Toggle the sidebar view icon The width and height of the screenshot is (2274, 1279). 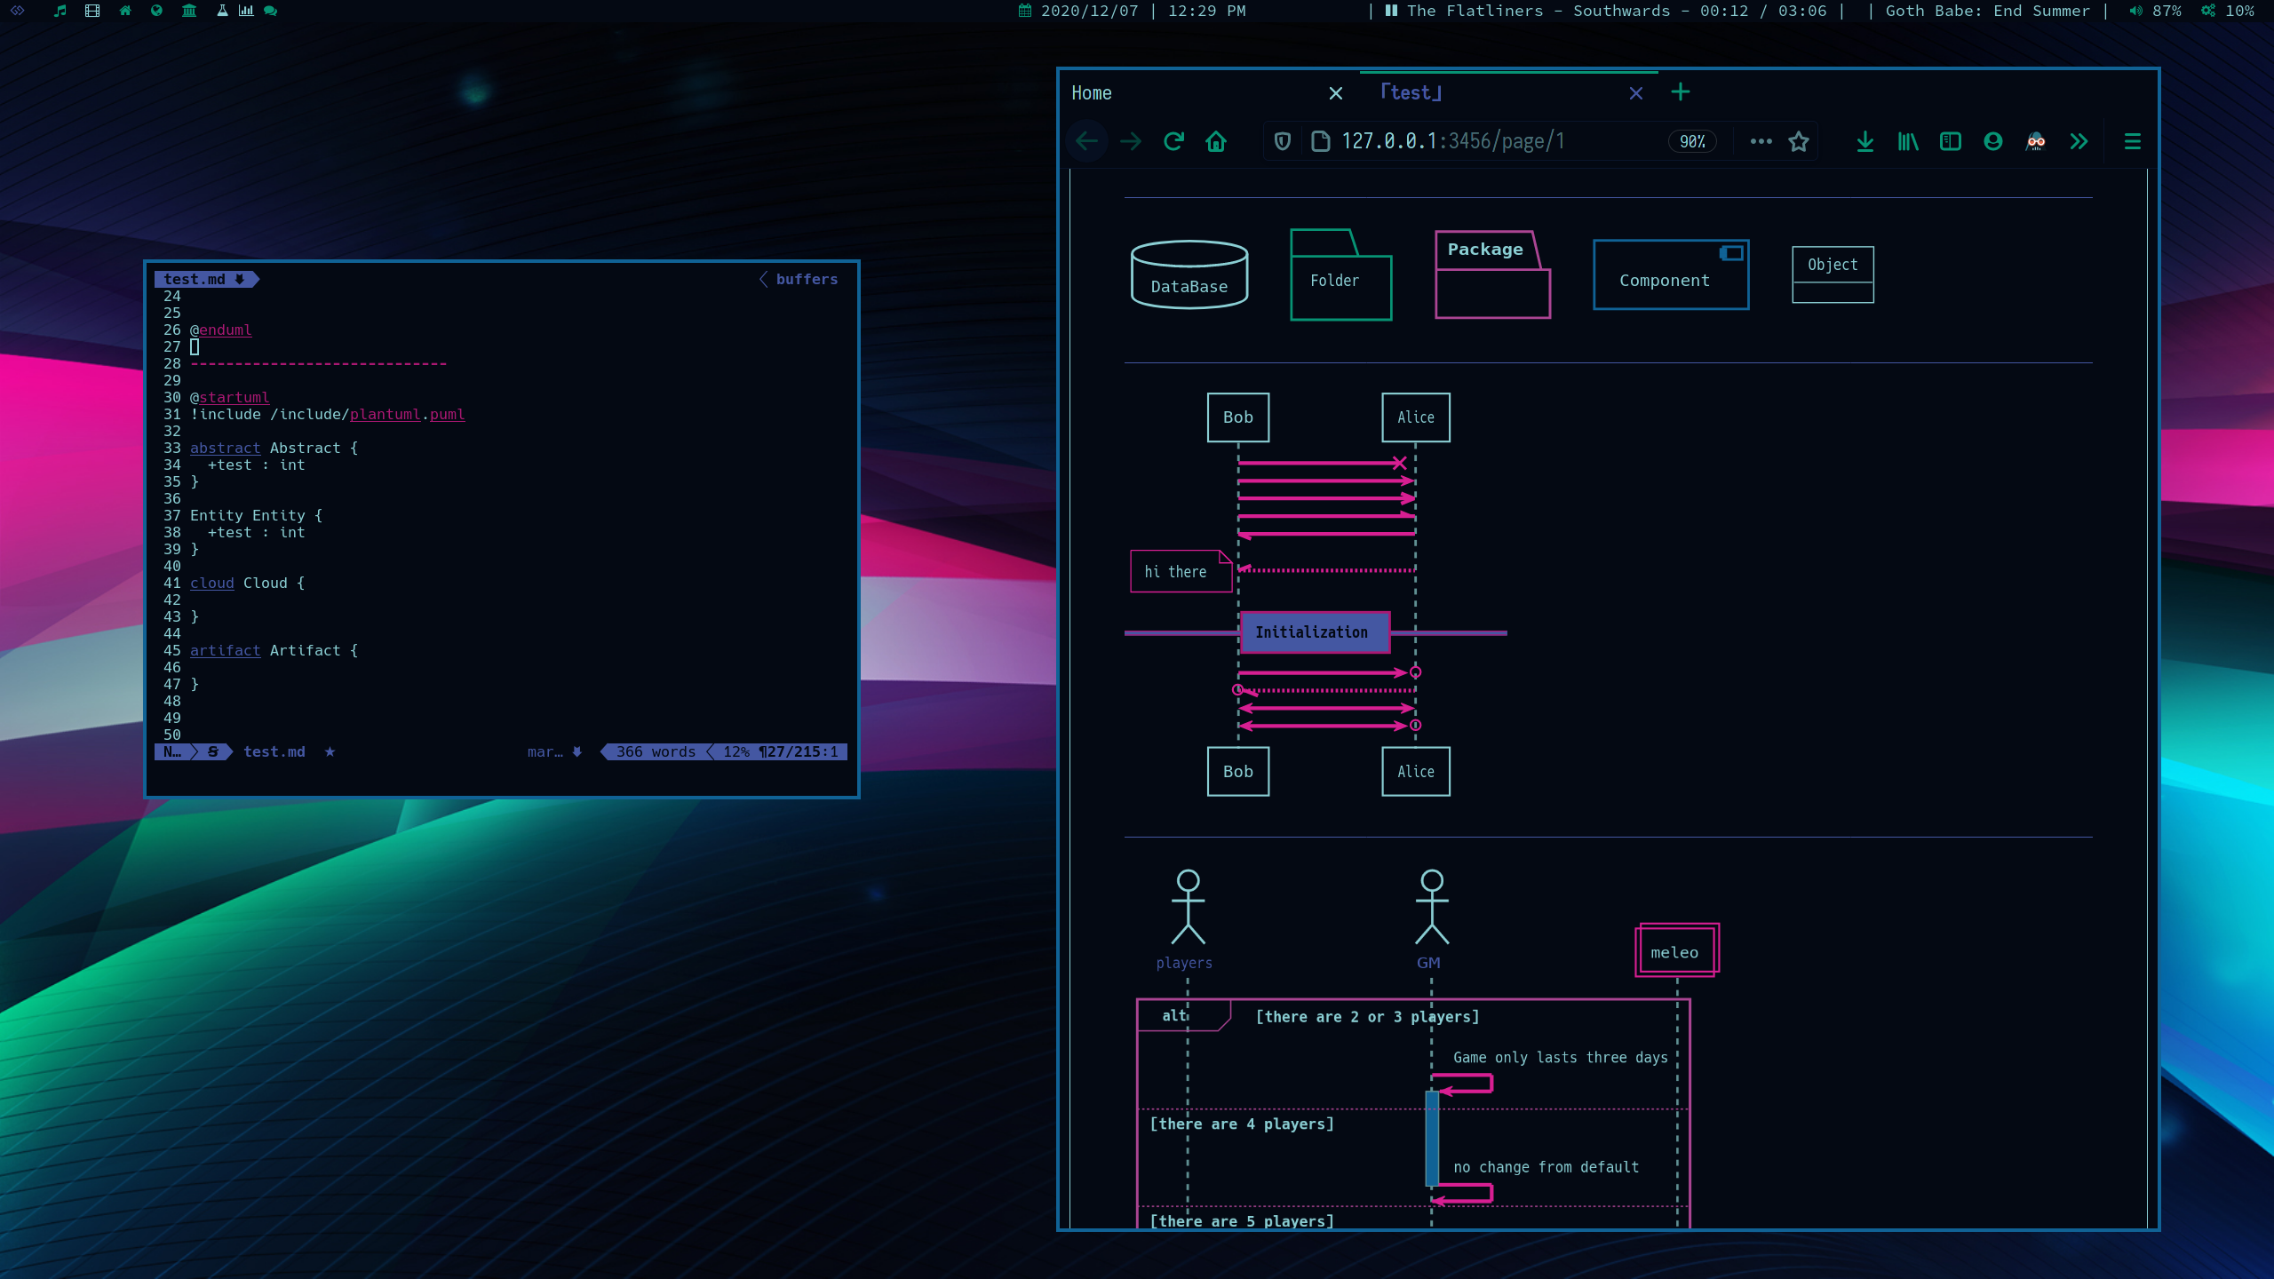pyautogui.click(x=1951, y=141)
